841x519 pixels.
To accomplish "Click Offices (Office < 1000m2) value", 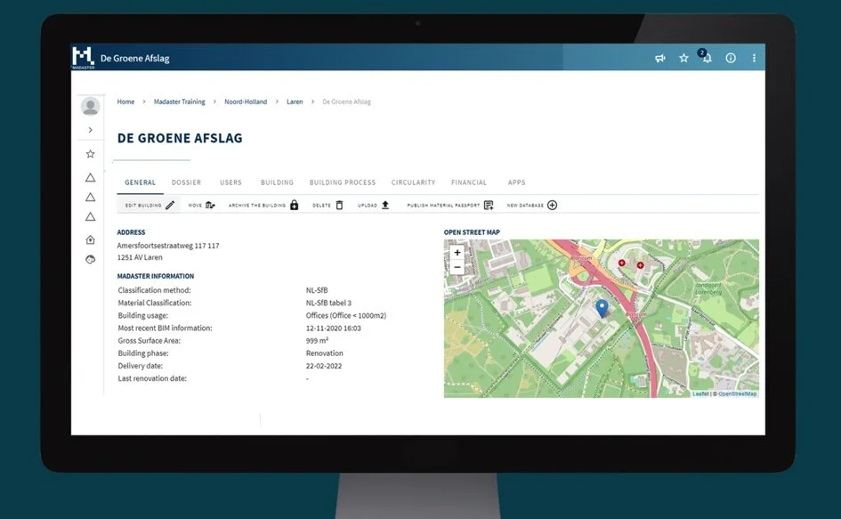I will (x=346, y=315).
